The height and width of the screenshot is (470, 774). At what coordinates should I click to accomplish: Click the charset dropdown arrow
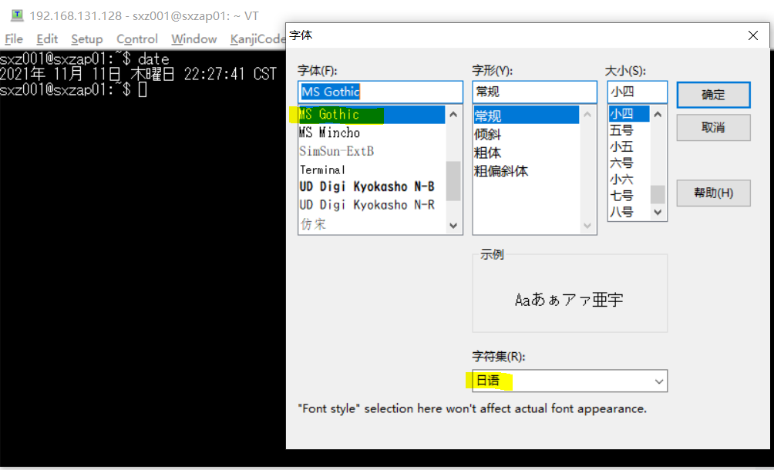[658, 381]
